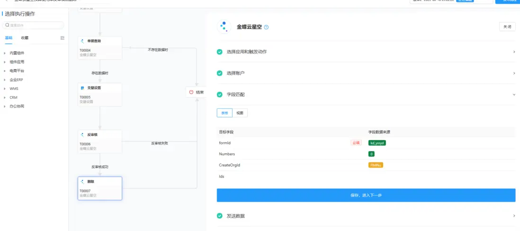Screen dimensions: 520x231
Task: Collapse the 字段匹配 section chevron
Action: (x=514, y=95)
